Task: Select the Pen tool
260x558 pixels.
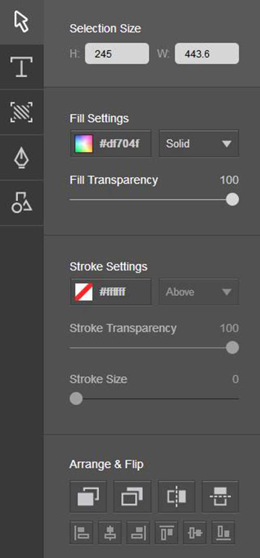Action: click(21, 158)
